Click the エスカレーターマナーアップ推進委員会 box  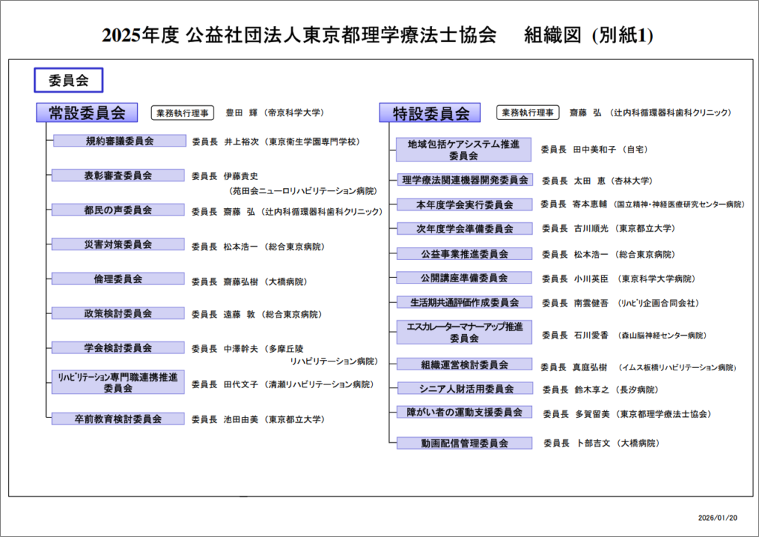(463, 333)
